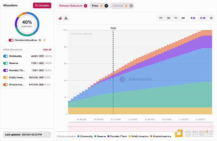Viewport: 217px width, 141px height.
Task: Toggle the Standard allocations switch
Action: point(11,40)
